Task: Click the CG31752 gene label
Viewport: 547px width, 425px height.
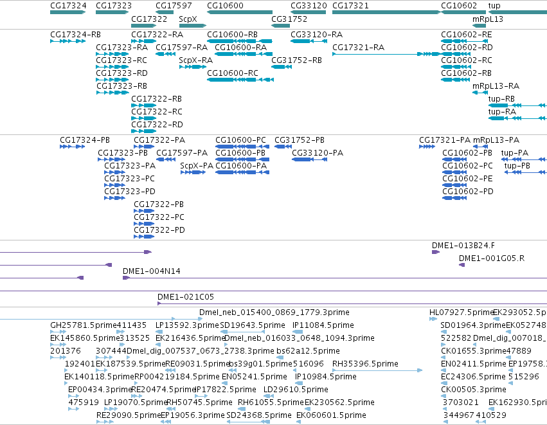Action: click(289, 19)
